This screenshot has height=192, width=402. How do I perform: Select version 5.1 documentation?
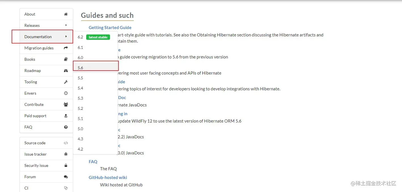click(x=96, y=119)
